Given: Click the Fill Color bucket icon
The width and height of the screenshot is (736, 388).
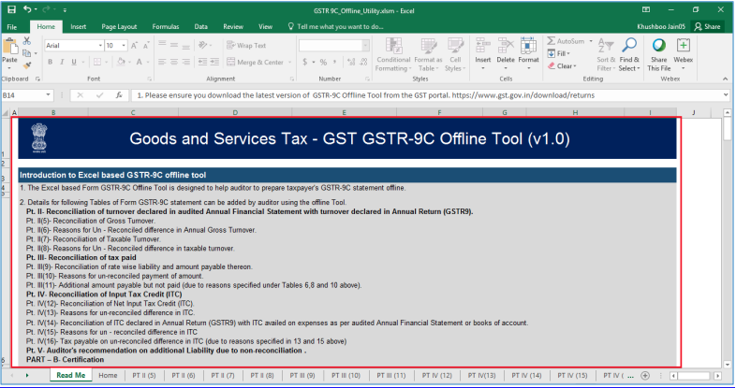Looking at the screenshot, I should coord(121,62).
